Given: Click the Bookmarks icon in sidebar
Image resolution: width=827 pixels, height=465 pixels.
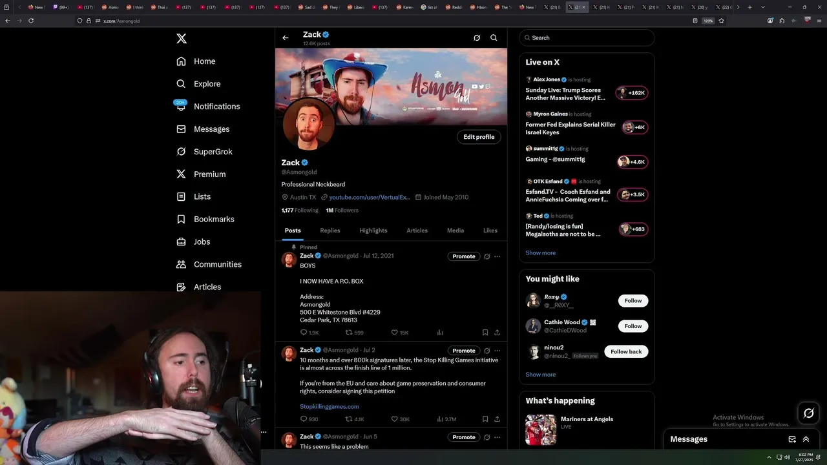Looking at the screenshot, I should [181, 219].
